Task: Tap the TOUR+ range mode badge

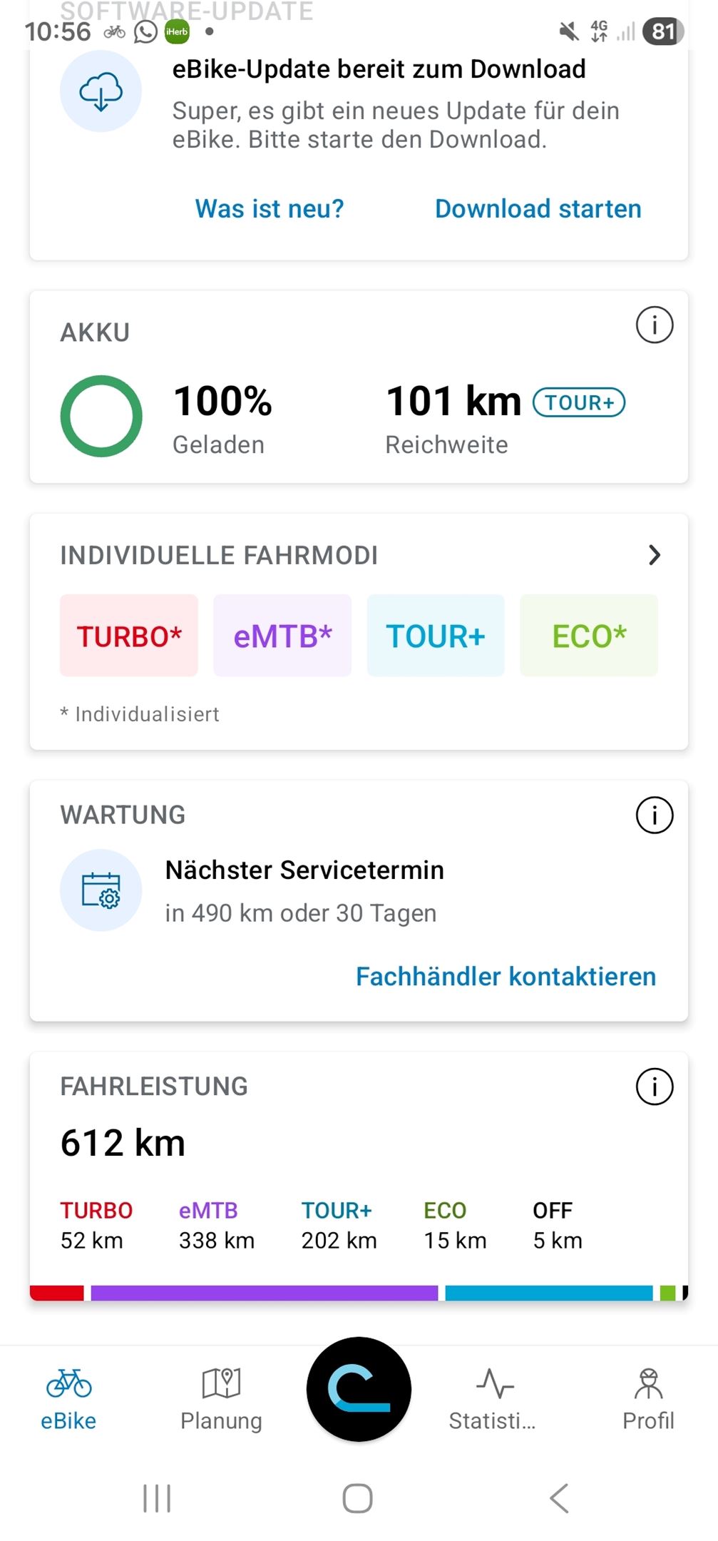Action: point(579,402)
